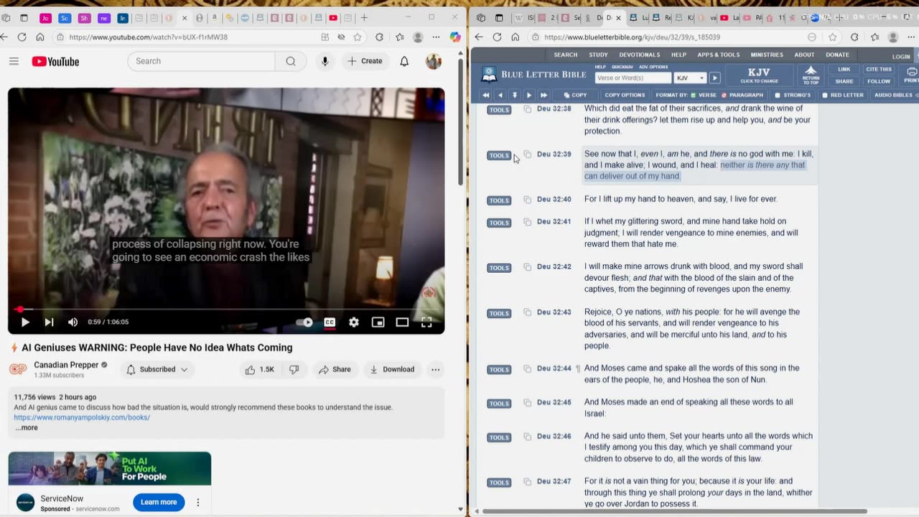Image resolution: width=919 pixels, height=517 pixels.
Task: Open the AUDIO BIBLES toolbar item
Action: pyautogui.click(x=893, y=96)
